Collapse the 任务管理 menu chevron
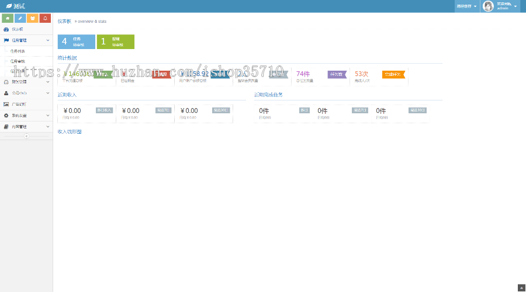 [48, 40]
